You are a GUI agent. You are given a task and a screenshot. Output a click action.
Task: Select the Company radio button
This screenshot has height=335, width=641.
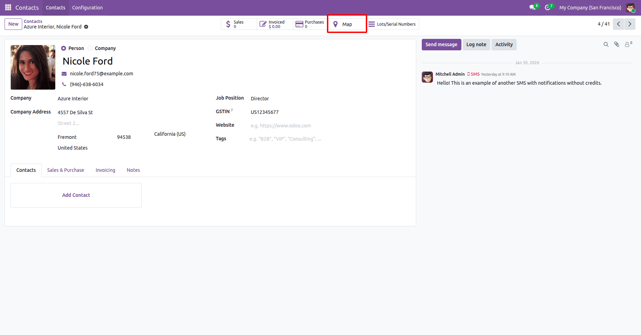pyautogui.click(x=90, y=48)
